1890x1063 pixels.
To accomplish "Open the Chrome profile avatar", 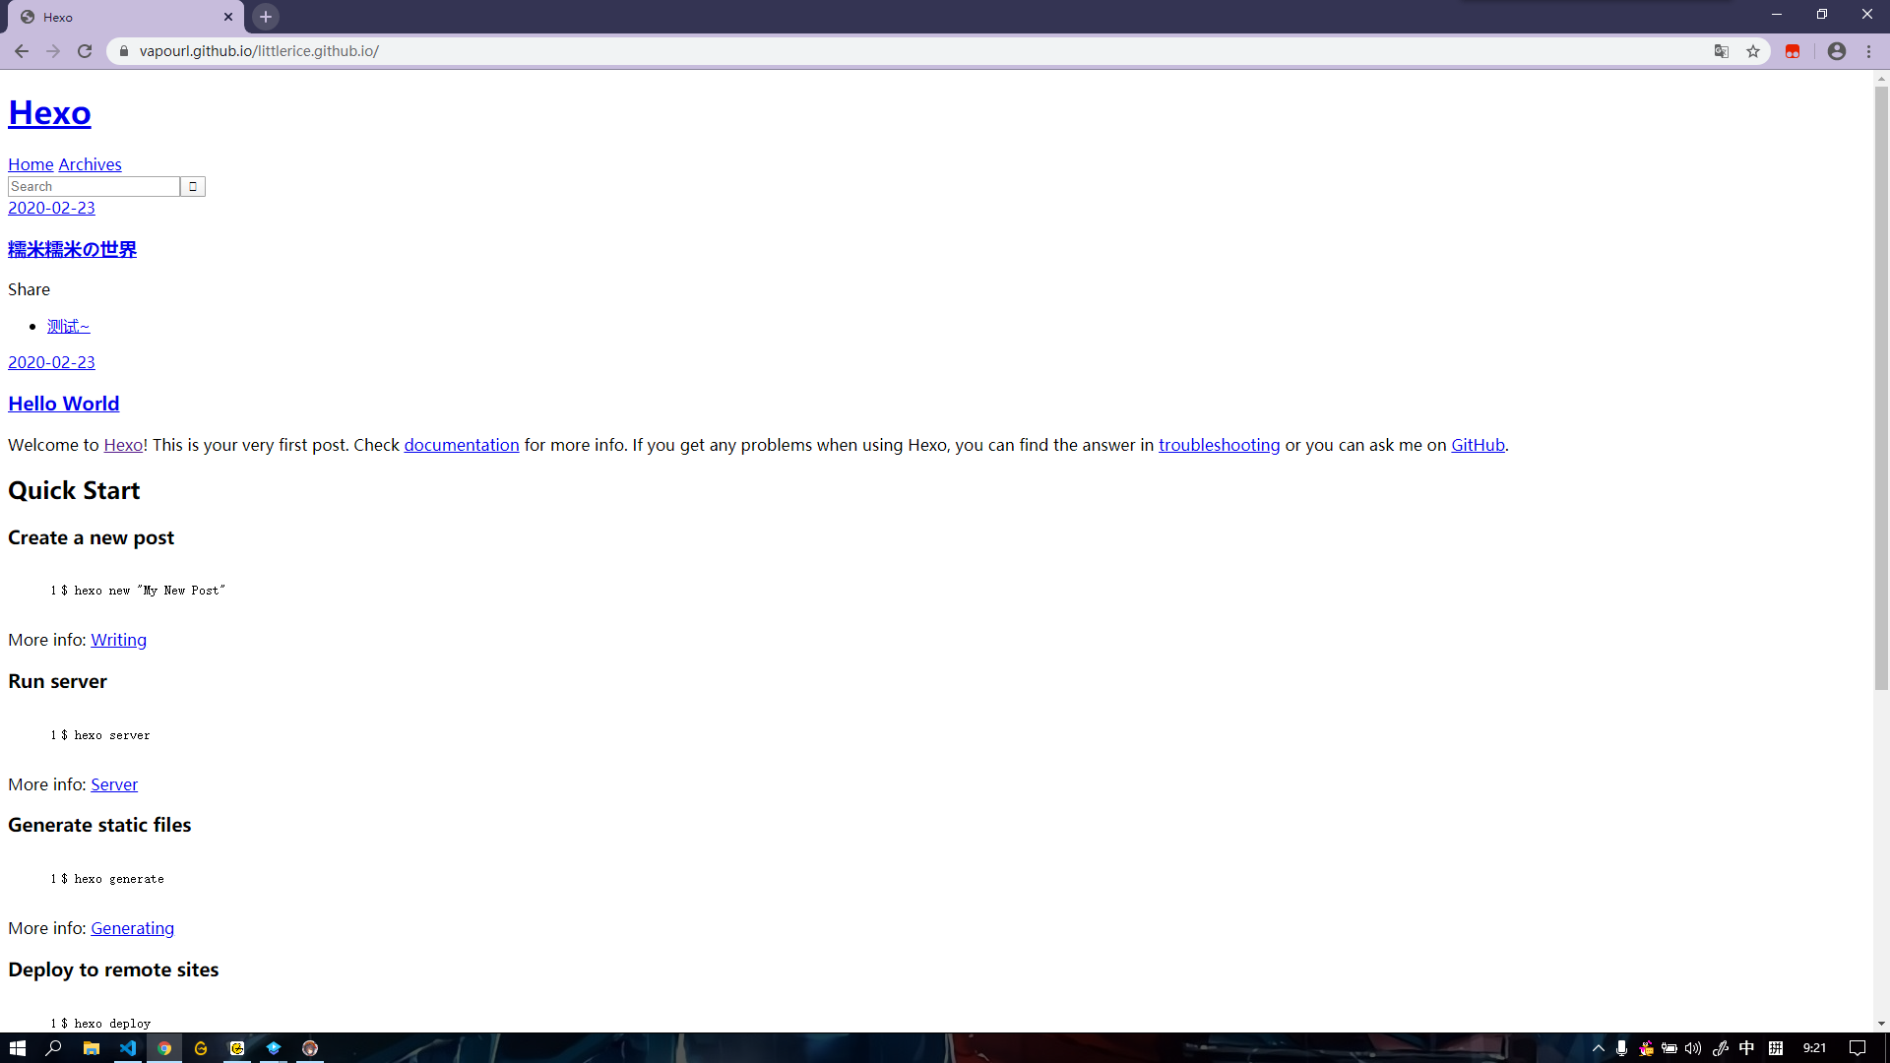I will coord(1837,51).
